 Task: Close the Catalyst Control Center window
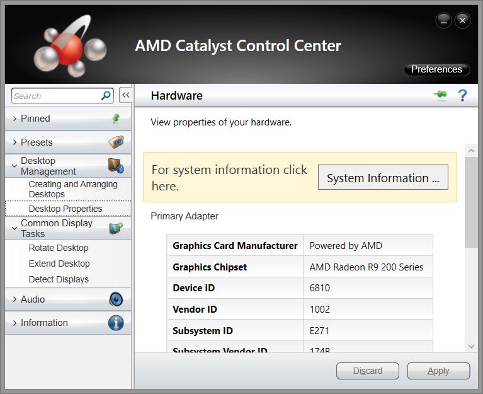462,21
